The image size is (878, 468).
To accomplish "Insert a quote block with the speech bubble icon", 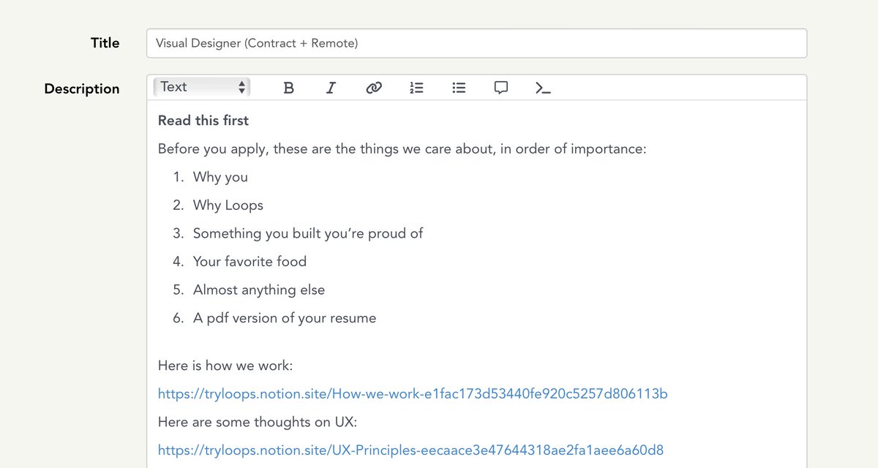I will pyautogui.click(x=501, y=88).
